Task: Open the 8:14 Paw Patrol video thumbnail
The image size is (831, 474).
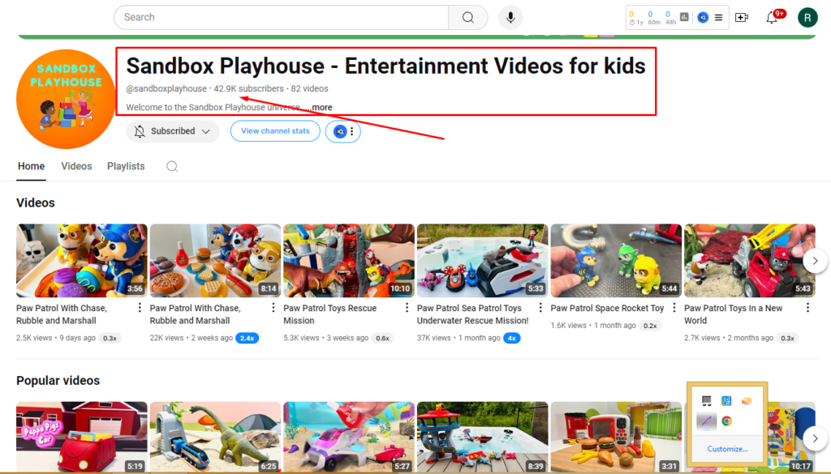Action: (215, 260)
